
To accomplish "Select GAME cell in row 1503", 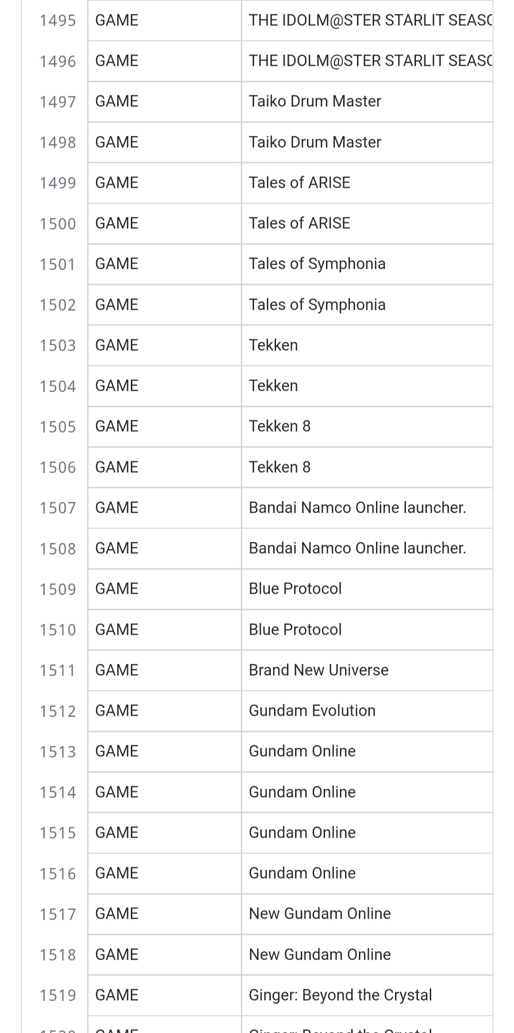I will pos(165,345).
